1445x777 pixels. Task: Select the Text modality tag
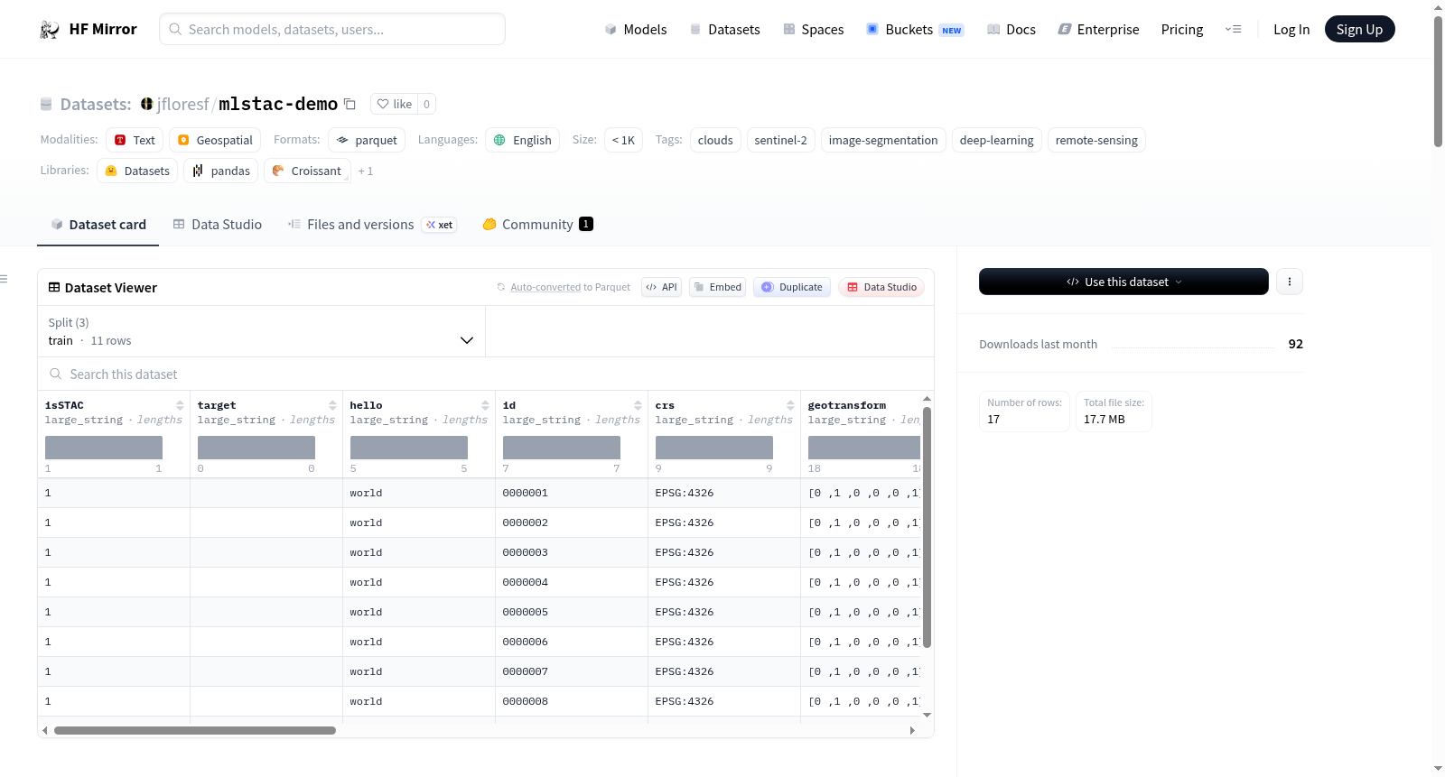135,140
